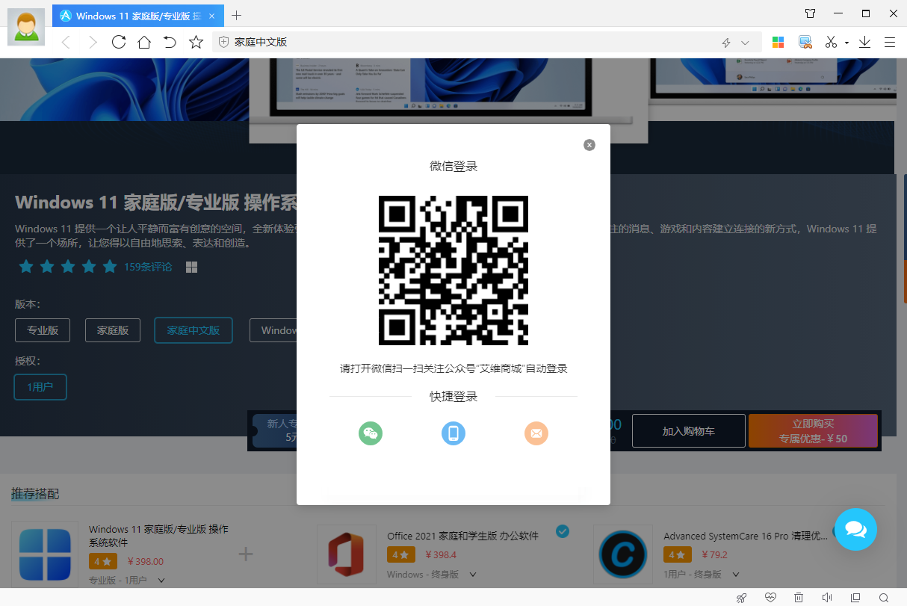
Task: Go back to the previous page
Action: click(x=66, y=43)
